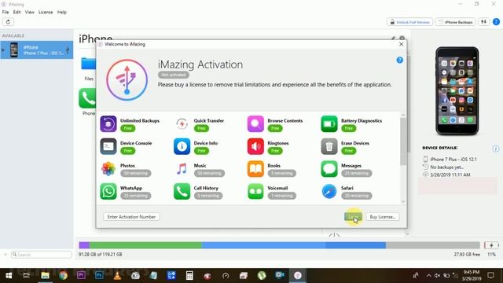The width and height of the screenshot is (503, 283).
Task: Click the Unlimited Backups icon
Action: coord(108,124)
